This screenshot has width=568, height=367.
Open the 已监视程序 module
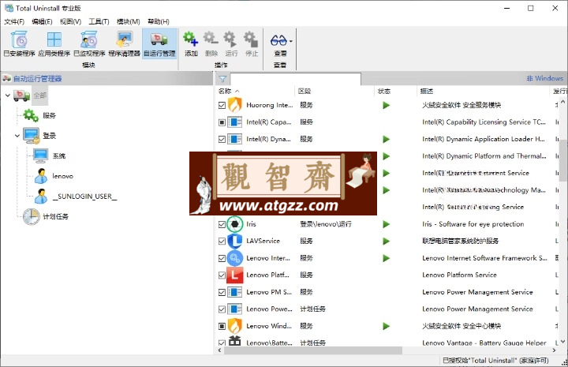pos(89,44)
